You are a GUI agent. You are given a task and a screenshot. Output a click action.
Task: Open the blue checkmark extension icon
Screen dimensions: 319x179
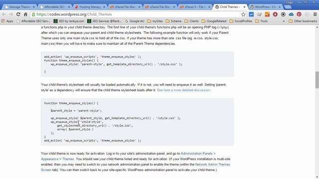click(251, 14)
